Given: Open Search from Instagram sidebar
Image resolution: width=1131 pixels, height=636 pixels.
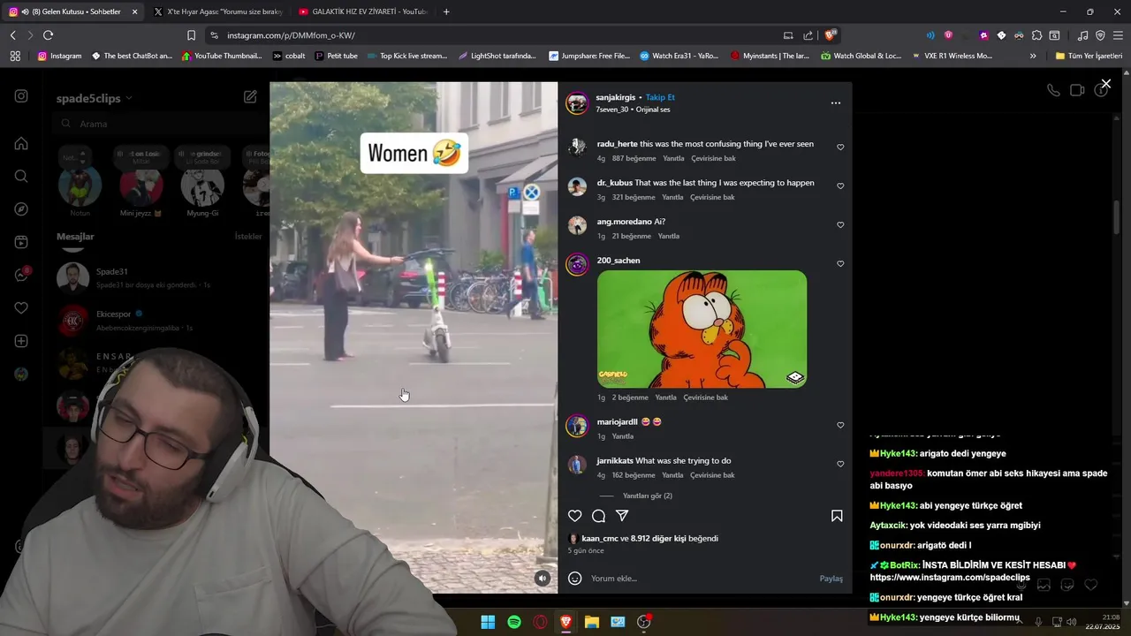Looking at the screenshot, I should coord(21,176).
